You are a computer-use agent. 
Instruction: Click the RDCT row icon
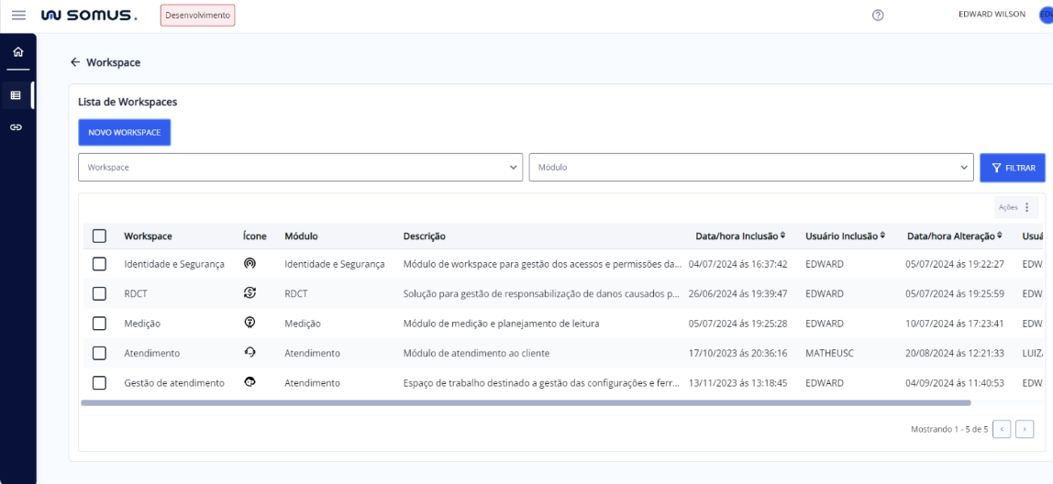coord(249,292)
